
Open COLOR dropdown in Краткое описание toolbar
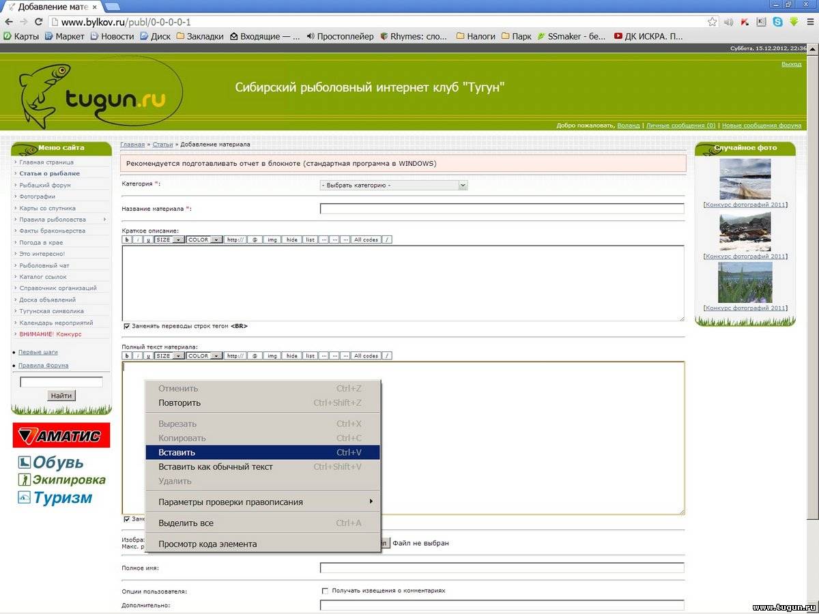(x=204, y=239)
